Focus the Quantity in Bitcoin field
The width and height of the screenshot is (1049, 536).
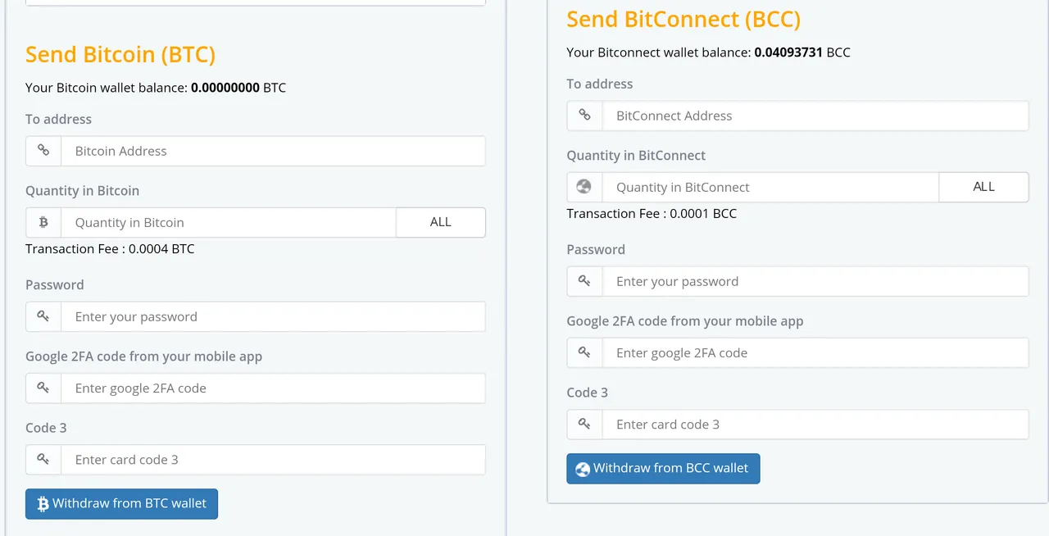click(229, 222)
